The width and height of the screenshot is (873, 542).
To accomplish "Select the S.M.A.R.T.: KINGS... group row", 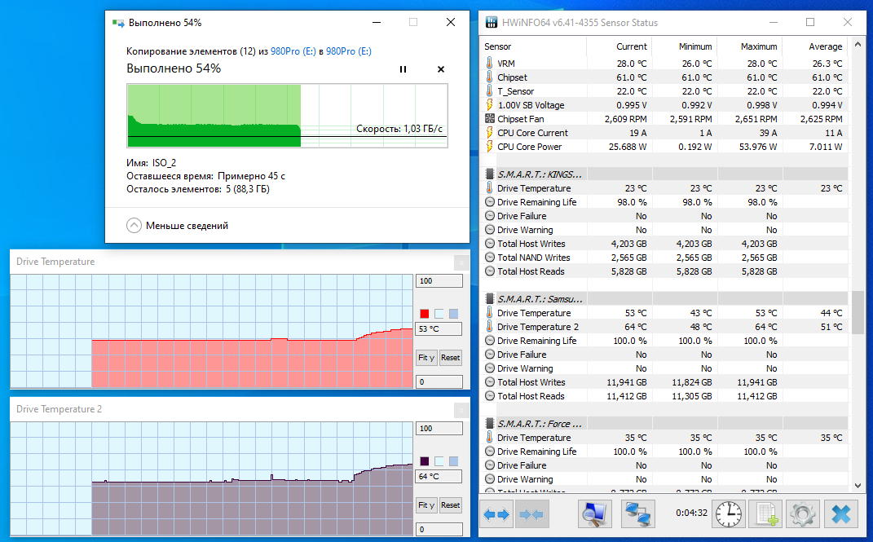I will pos(665,174).
